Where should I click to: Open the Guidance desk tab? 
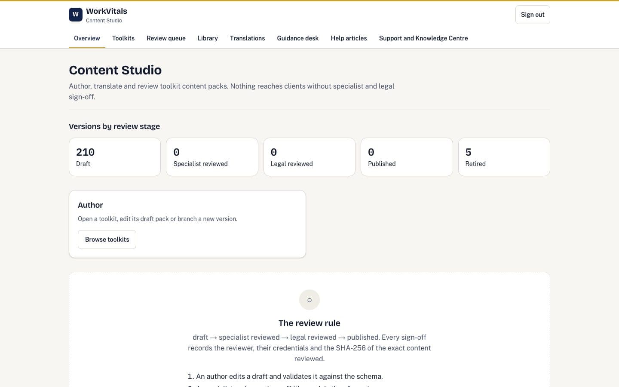(x=298, y=38)
